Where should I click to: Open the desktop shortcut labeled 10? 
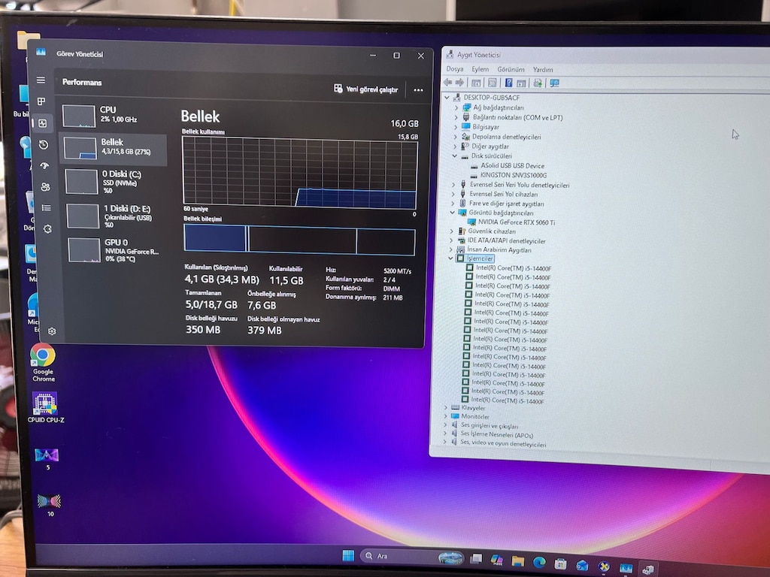[49, 504]
